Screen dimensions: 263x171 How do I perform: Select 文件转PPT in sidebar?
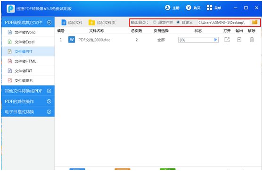[28, 51]
